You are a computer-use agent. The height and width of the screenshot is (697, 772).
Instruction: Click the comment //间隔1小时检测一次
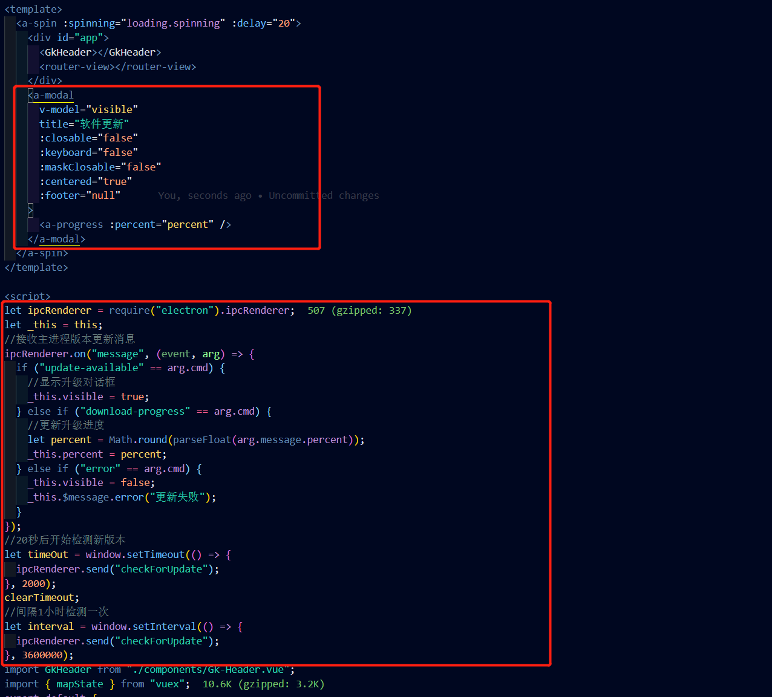pos(57,612)
